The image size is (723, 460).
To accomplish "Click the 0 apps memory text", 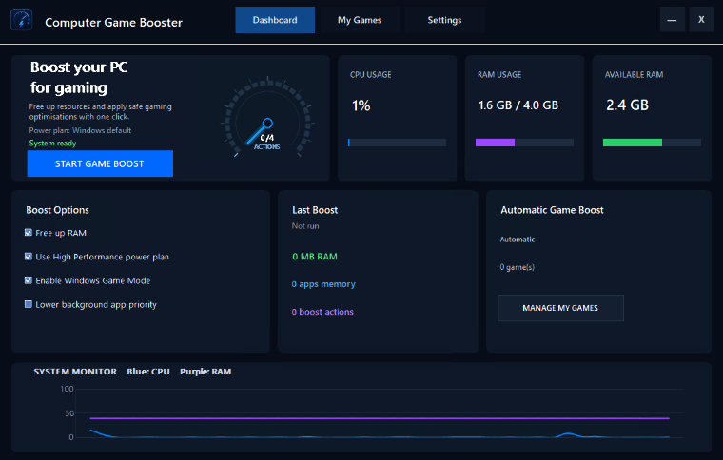I will [x=323, y=284].
